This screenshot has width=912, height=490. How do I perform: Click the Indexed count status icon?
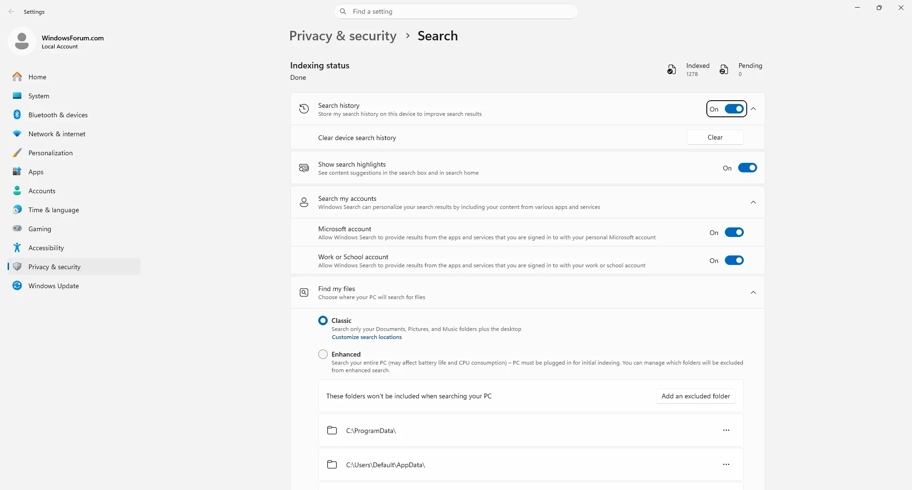[x=671, y=70]
